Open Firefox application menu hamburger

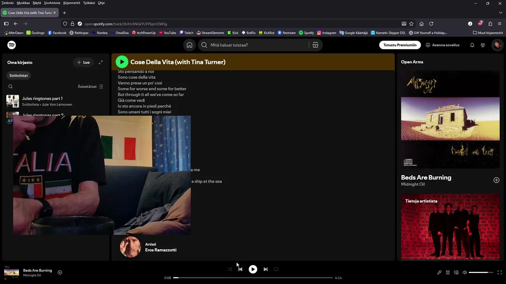point(500,24)
